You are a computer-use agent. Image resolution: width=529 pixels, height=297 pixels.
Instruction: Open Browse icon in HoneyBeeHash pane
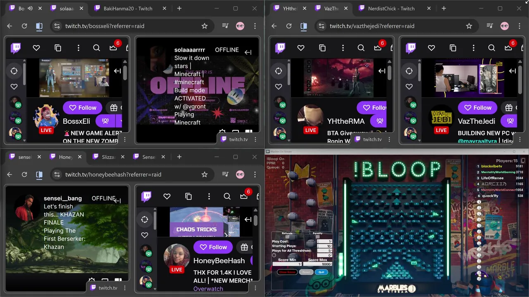[188, 196]
